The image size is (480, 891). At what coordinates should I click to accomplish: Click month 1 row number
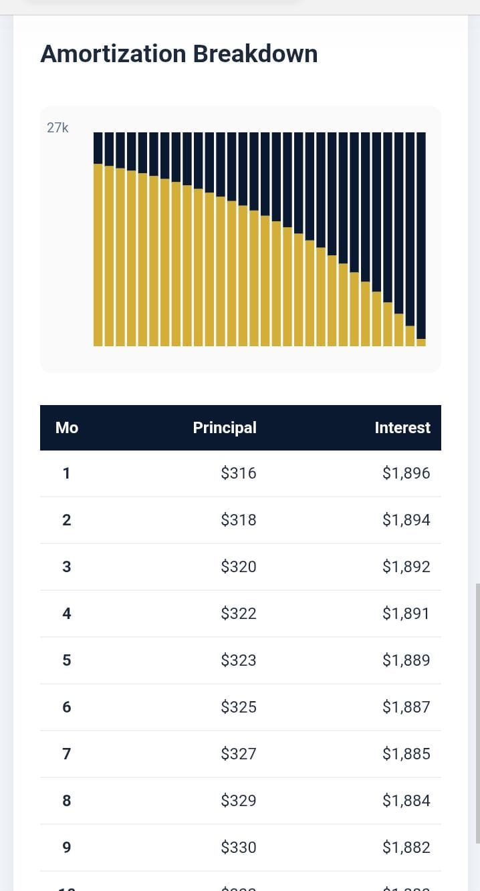pos(66,473)
